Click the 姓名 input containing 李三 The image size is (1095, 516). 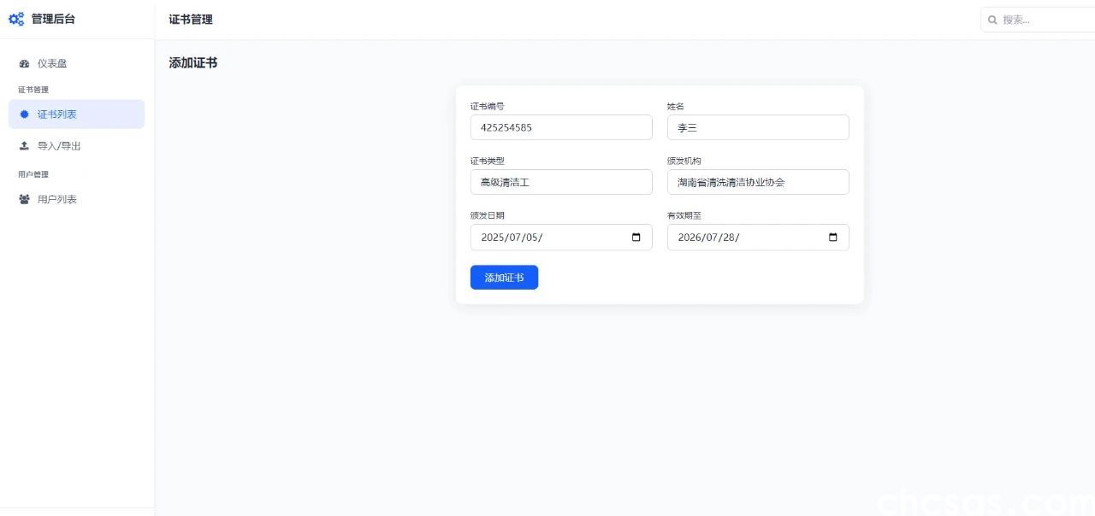758,127
